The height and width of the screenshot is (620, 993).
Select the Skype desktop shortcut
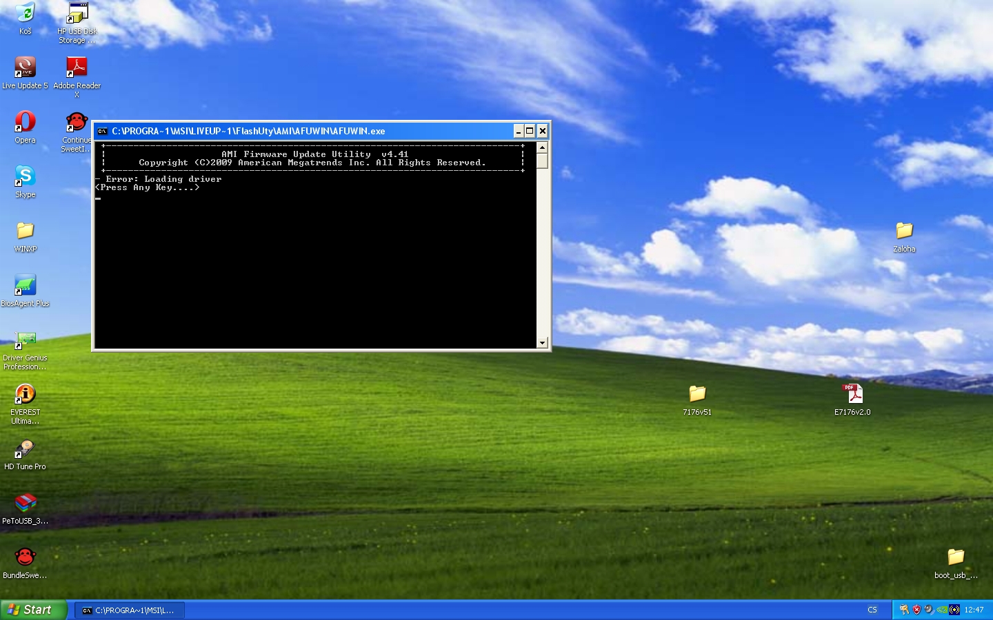[x=25, y=182]
